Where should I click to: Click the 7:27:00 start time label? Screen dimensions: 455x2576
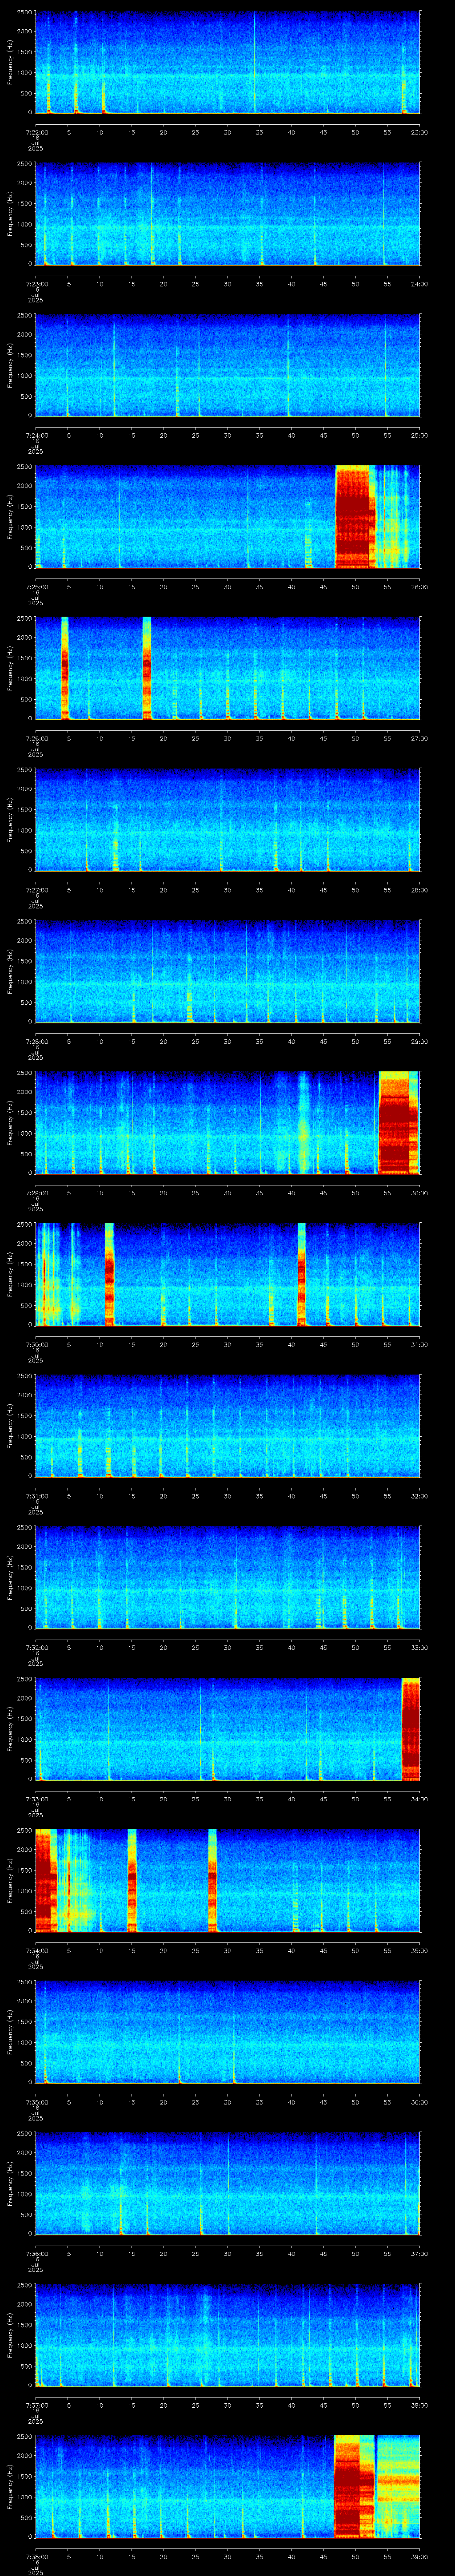click(x=36, y=890)
